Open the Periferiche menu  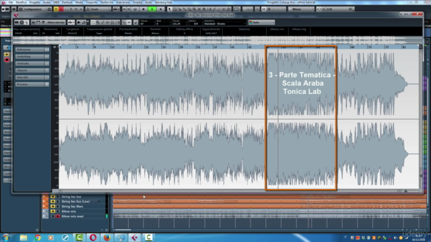click(x=106, y=2)
